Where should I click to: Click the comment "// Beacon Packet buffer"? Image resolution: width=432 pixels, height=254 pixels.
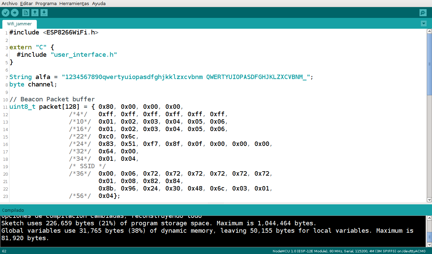click(x=52, y=99)
